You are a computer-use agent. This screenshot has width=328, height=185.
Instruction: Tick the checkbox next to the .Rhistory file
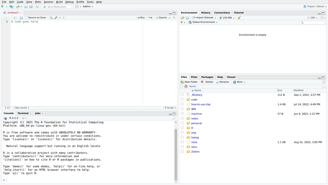[x=182, y=95]
